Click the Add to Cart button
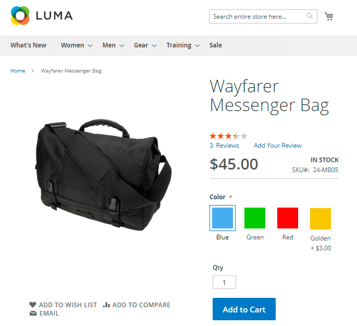Viewport: 357px width, 326px height. [244, 309]
